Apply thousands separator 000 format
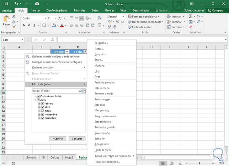This screenshot has height=166, width=229. (123, 22)
